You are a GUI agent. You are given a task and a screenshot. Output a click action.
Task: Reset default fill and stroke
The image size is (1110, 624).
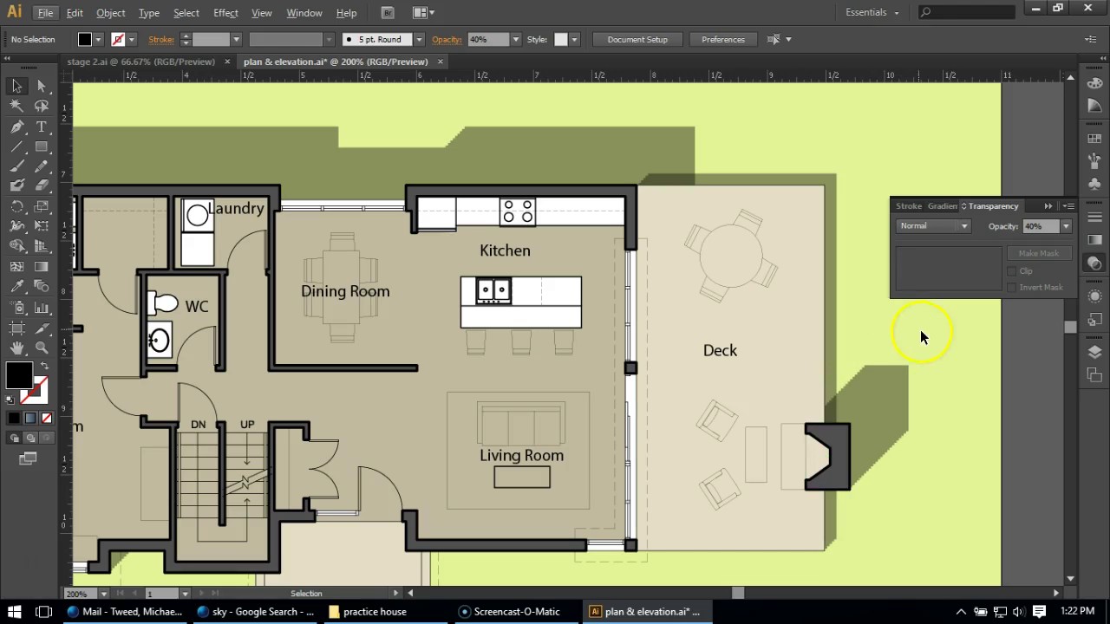pos(10,400)
